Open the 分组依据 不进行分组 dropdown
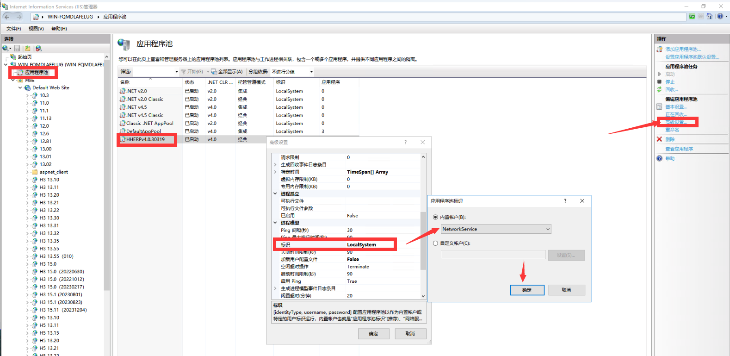 (x=311, y=72)
